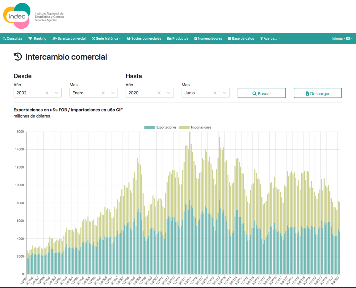Click the millones de dólares subtitle
This screenshot has width=356, height=288.
pos(32,116)
